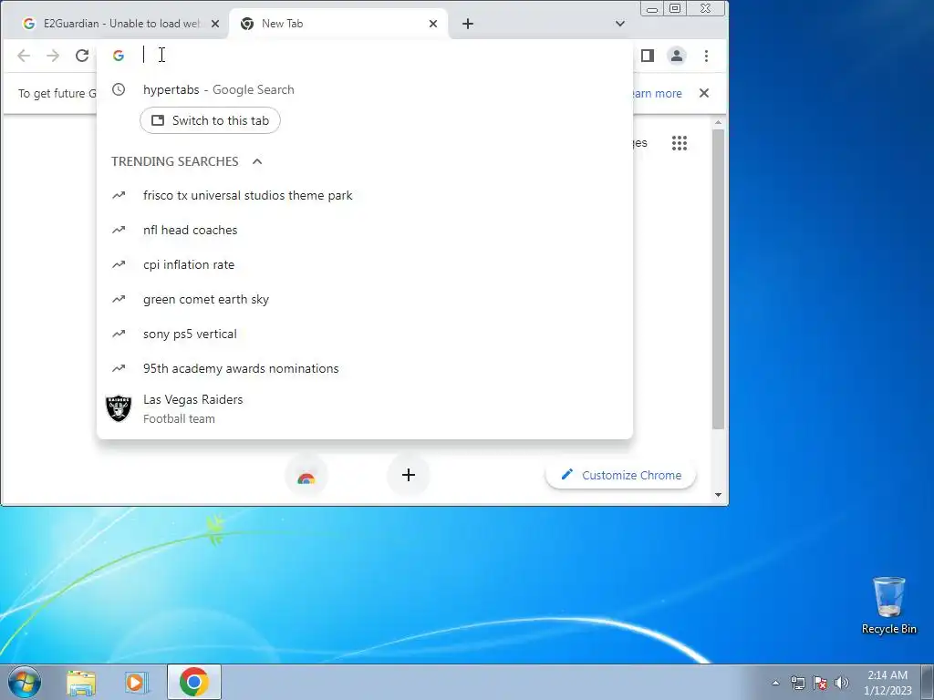Click the scrollbar down arrow
This screenshot has width=934, height=700.
point(719,495)
